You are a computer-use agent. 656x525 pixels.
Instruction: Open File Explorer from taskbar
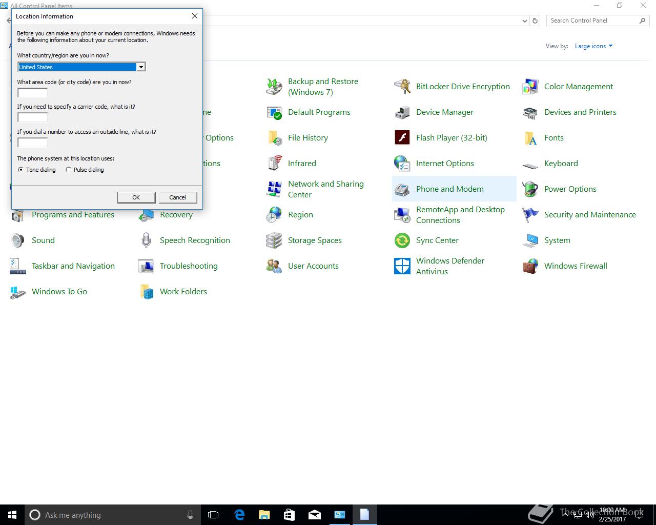264,515
